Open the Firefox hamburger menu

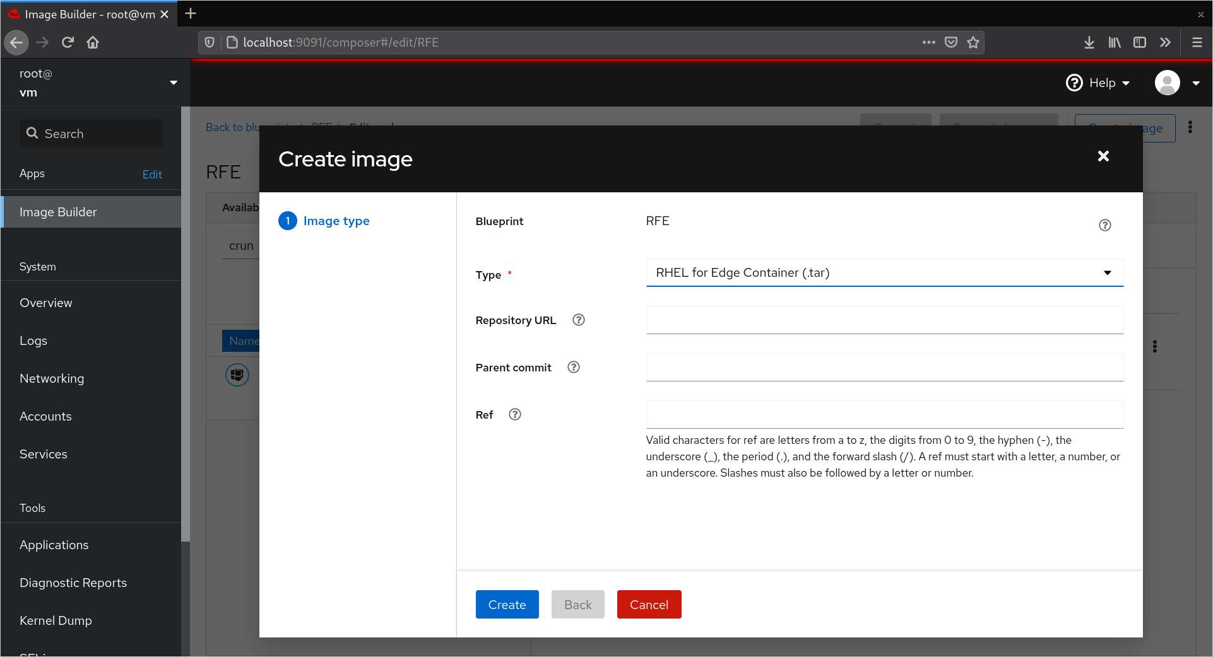pos(1197,42)
